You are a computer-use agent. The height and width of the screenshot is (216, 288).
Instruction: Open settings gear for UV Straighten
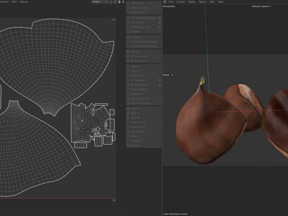[x=160, y=80]
